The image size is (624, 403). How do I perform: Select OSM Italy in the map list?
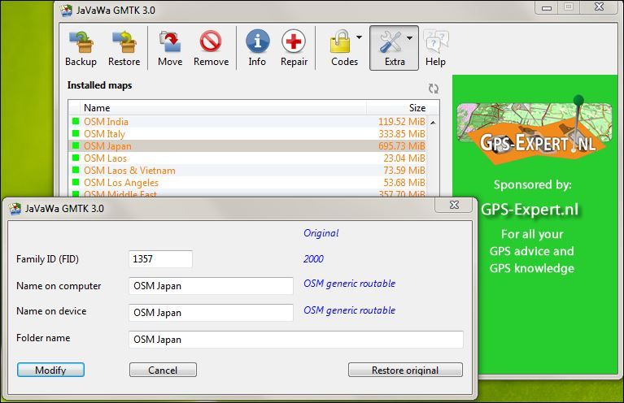[249, 134]
